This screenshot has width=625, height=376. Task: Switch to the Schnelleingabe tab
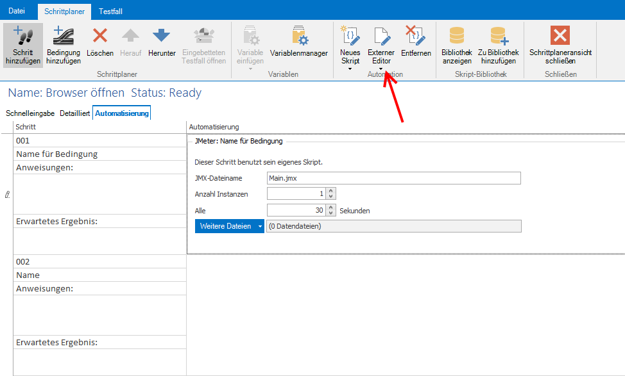pyautogui.click(x=30, y=113)
